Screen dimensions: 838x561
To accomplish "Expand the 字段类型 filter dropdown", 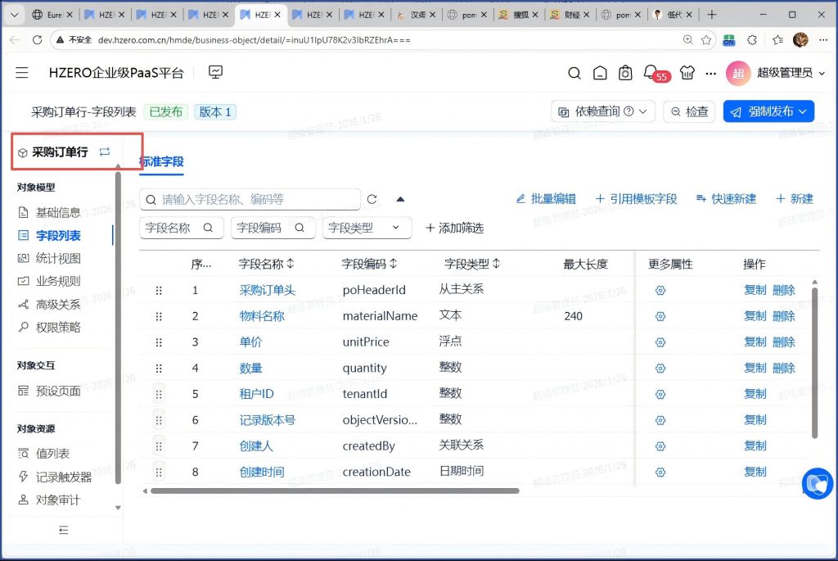I will [x=367, y=228].
